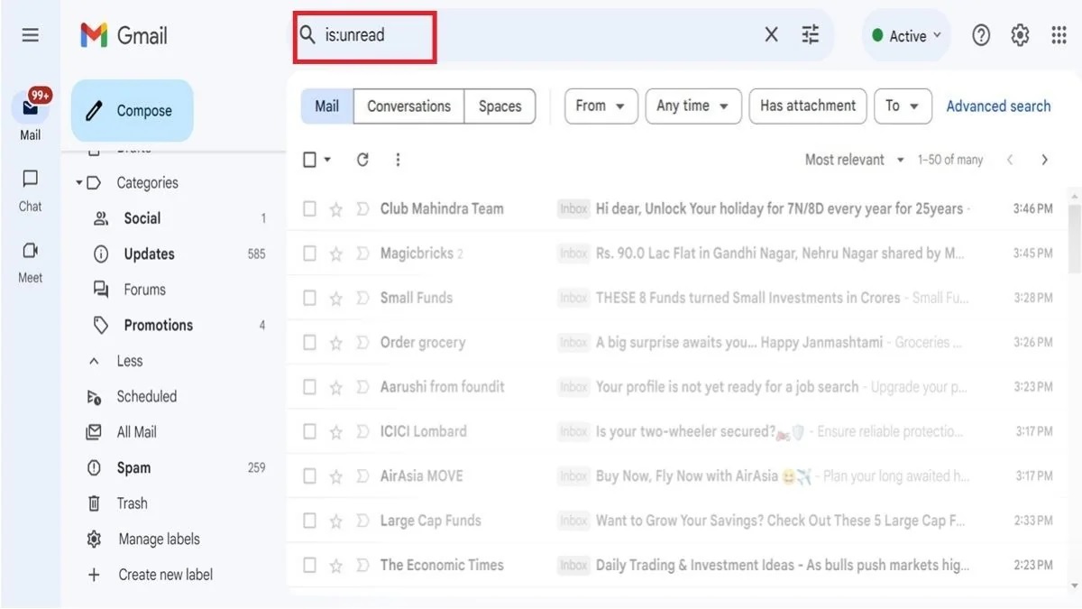Mark Large Cap Funds email as important

coord(362,521)
